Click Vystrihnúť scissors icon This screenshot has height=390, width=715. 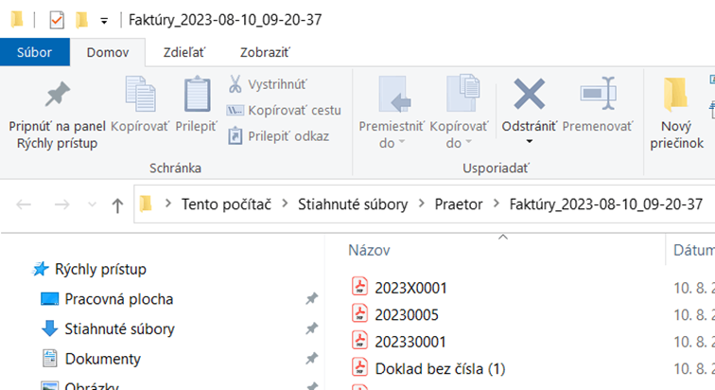235,85
